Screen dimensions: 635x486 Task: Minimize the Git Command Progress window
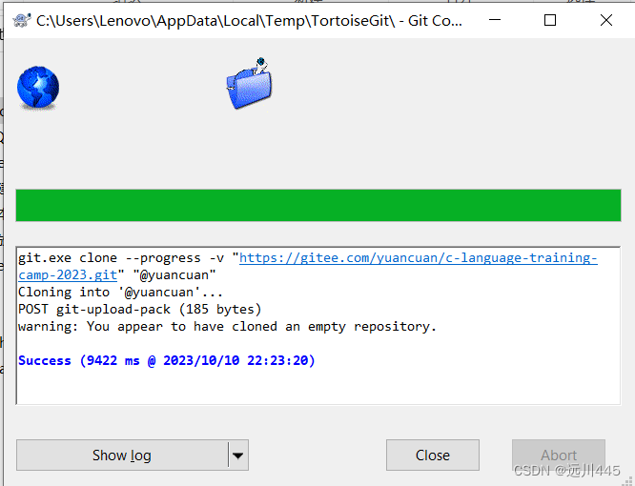pyautogui.click(x=495, y=20)
